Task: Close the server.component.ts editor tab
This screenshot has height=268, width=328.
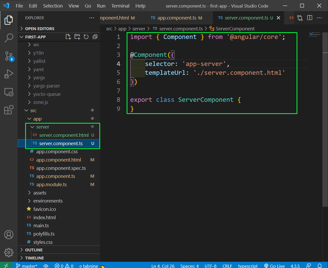Action: (x=278, y=18)
